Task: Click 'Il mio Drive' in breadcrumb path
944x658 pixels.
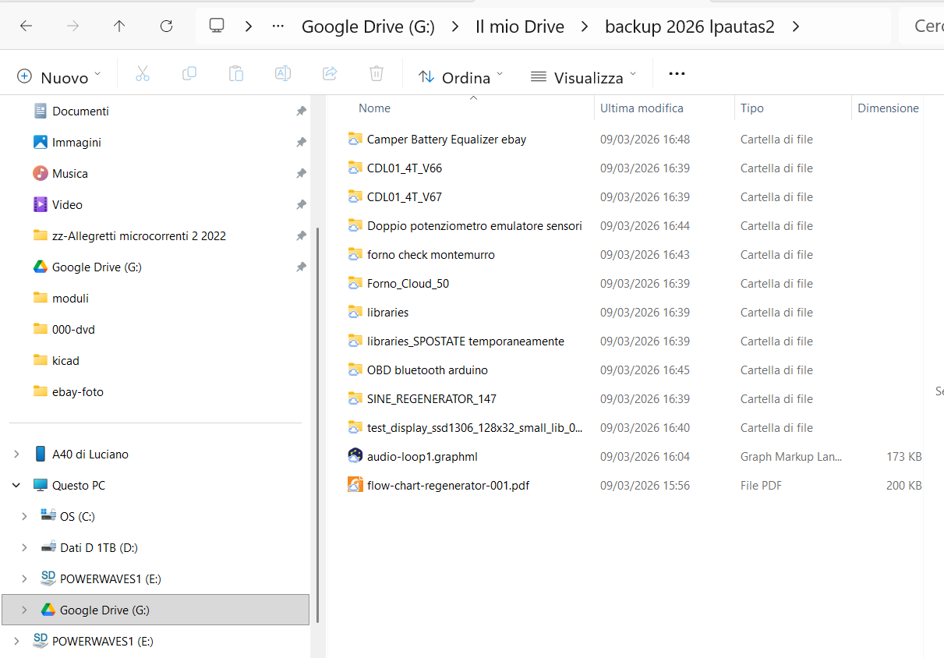Action: 519,27
